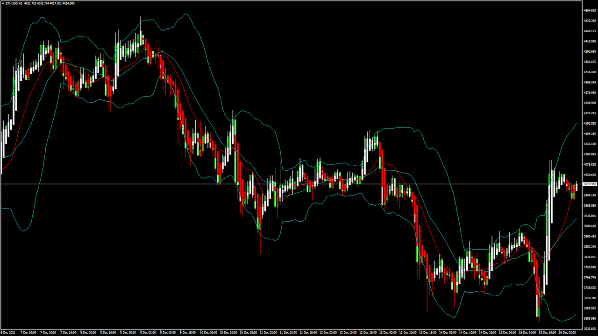Click the 3625.665 bottom price label
Image resolution: width=598 pixels, height=336 pixels.
(590, 329)
